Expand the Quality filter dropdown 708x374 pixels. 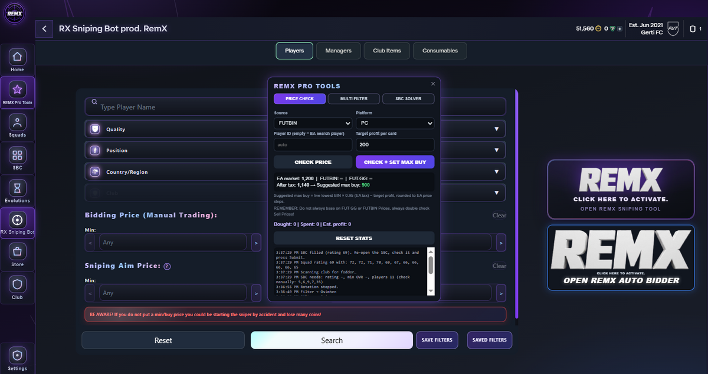295,129
